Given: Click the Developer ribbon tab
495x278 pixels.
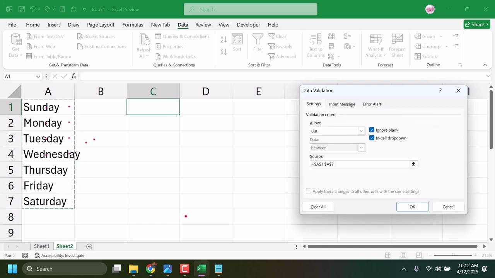Looking at the screenshot, I should (x=248, y=25).
